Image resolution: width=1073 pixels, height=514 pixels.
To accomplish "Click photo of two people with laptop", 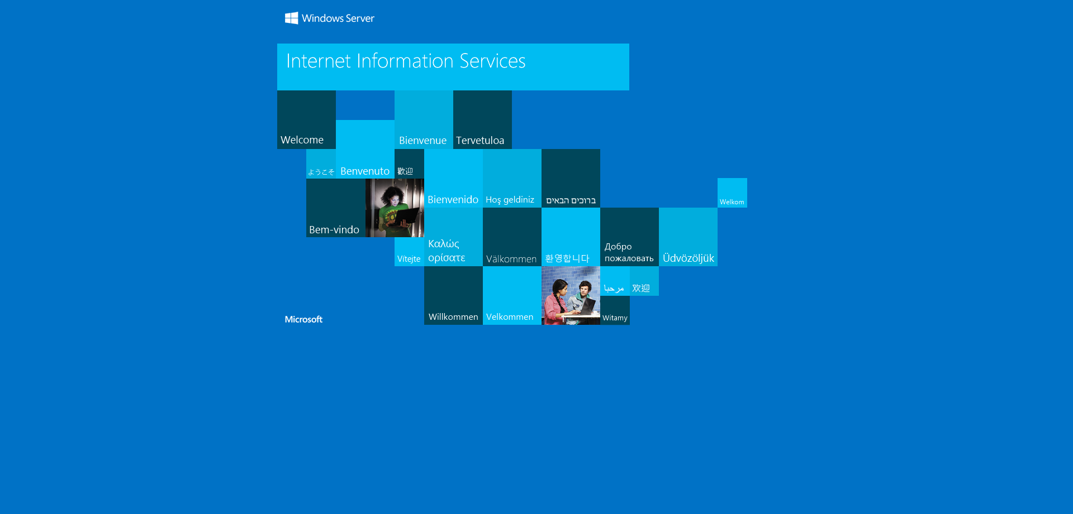I will pos(571,295).
